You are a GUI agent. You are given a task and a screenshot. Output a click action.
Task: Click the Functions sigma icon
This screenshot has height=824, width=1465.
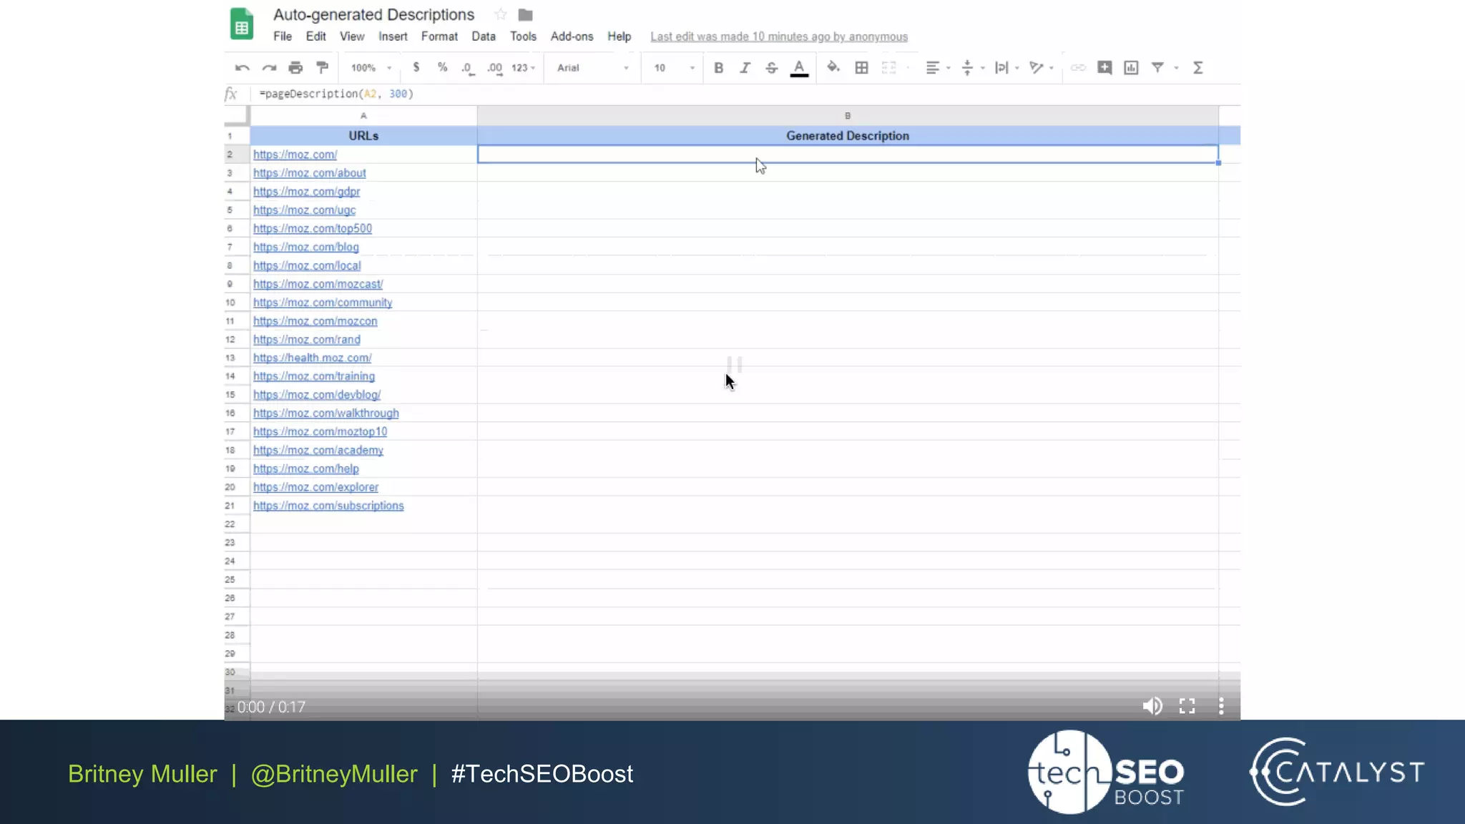coord(1198,68)
